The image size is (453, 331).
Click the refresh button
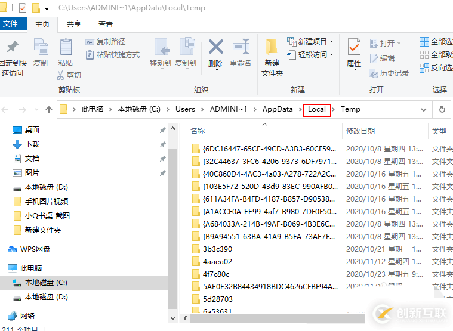[x=442, y=110]
